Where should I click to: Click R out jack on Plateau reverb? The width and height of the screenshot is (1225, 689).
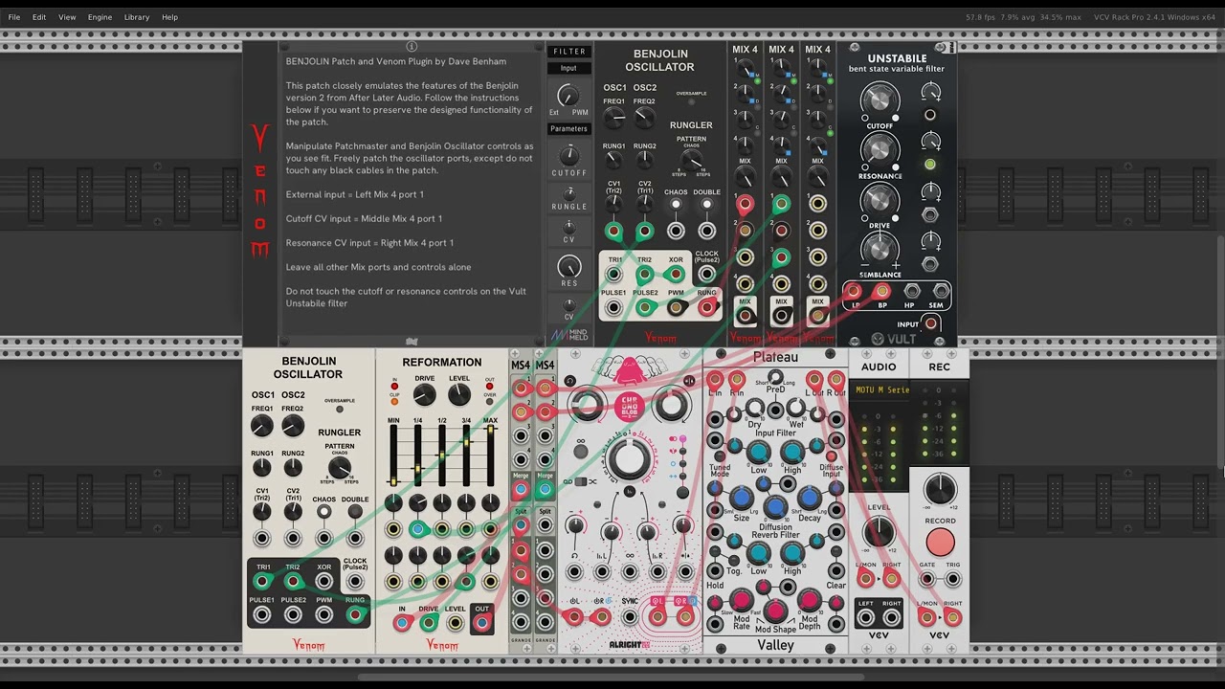click(837, 380)
